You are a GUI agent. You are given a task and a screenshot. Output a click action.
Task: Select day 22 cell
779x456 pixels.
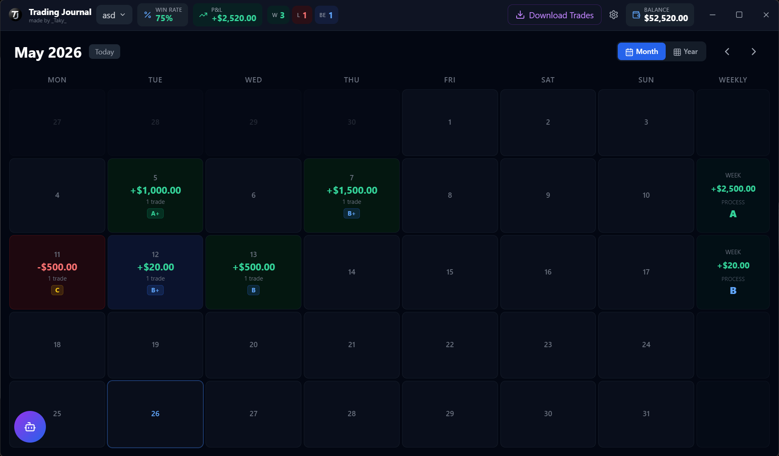coord(450,345)
